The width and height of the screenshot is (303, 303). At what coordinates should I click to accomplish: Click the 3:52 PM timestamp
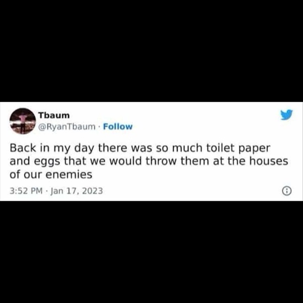point(26,191)
